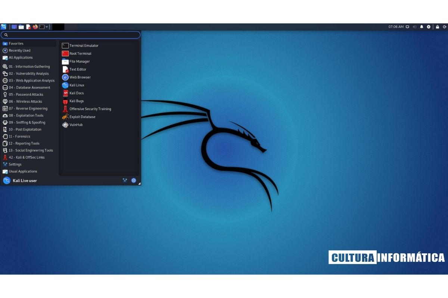
Task: Click the power manager icon in tray
Action: coord(429,27)
